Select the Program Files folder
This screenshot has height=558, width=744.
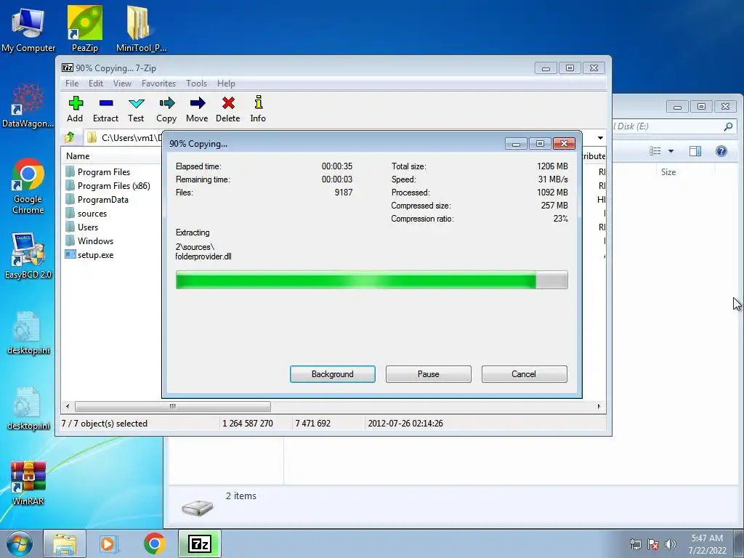click(103, 171)
